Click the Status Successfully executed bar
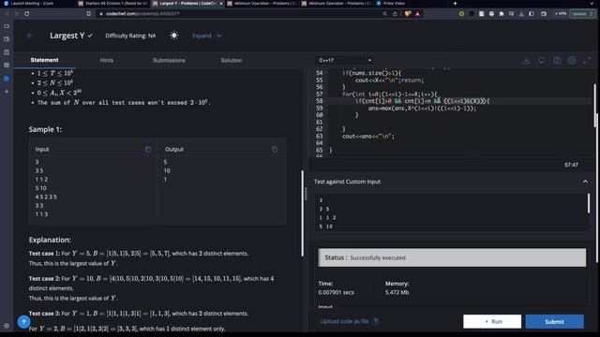 coord(452,257)
